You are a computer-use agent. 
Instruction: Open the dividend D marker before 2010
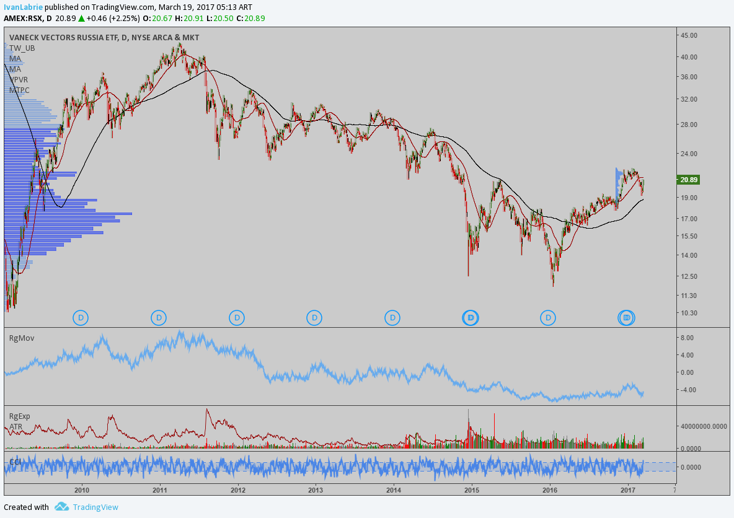tap(81, 318)
